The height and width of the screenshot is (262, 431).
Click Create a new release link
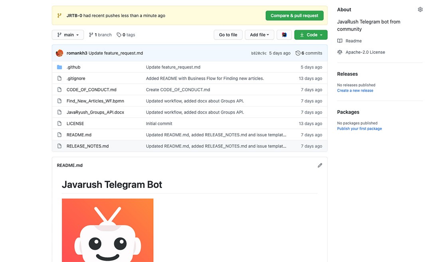coord(355,91)
